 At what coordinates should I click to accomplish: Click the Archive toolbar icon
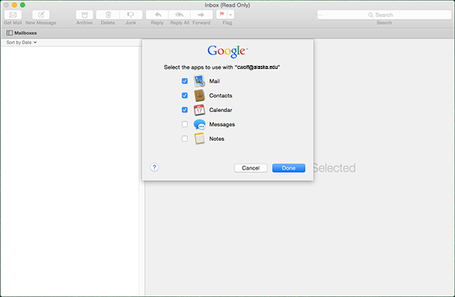pyautogui.click(x=84, y=14)
